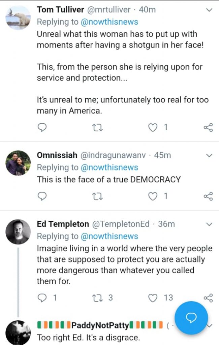Like Tom Tulliver's tweet

pos(153,127)
